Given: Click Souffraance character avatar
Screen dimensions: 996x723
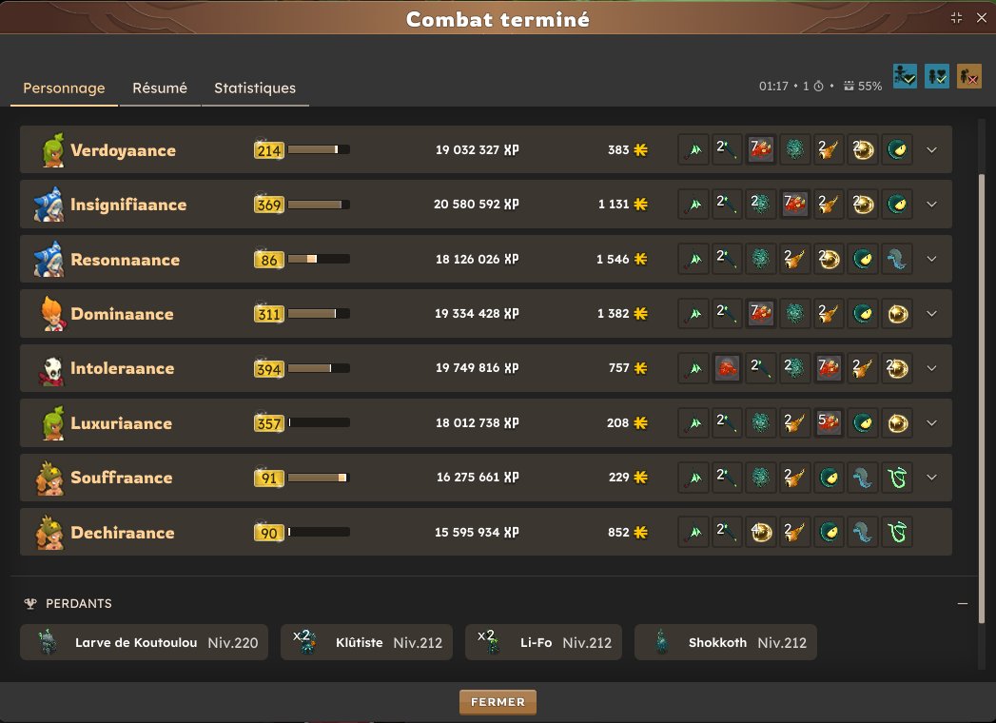Looking at the screenshot, I should [x=50, y=478].
